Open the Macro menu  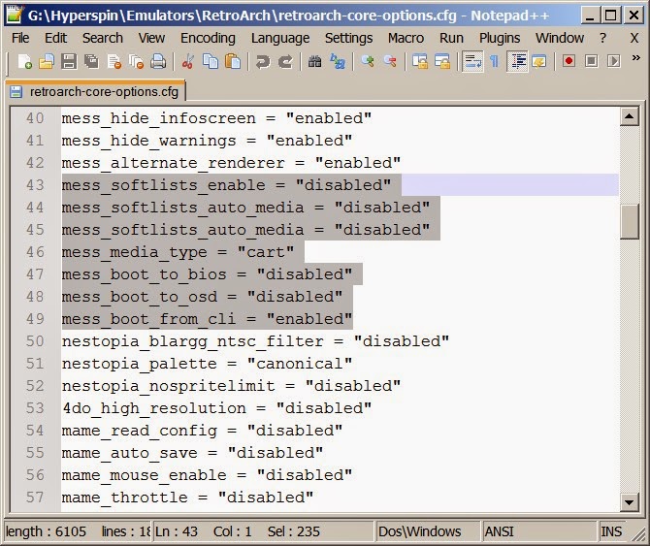click(x=406, y=38)
